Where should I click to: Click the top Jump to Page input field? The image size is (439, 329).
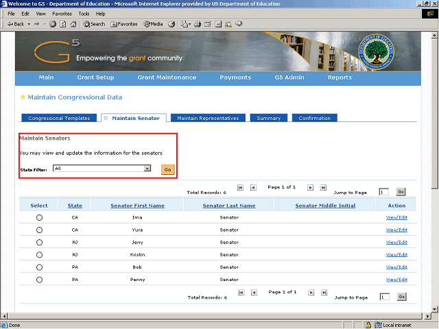pos(384,192)
